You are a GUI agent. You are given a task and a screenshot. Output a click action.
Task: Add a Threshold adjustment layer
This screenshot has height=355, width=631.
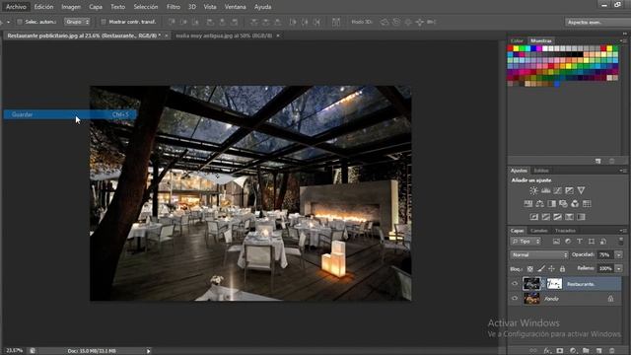[557, 217]
